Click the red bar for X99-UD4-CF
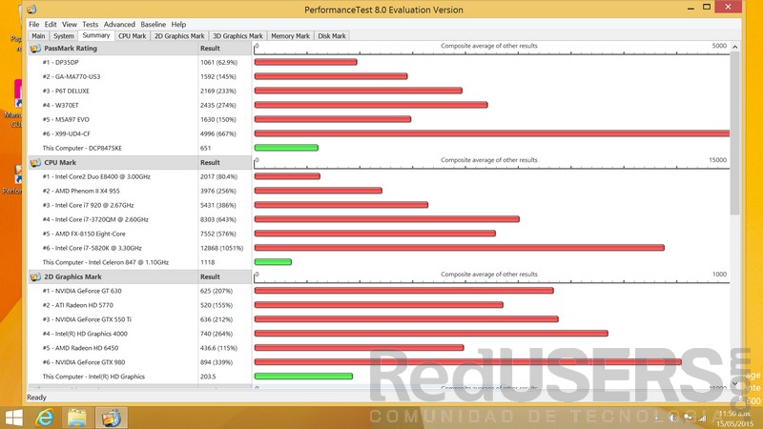The width and height of the screenshot is (763, 429). 492,133
